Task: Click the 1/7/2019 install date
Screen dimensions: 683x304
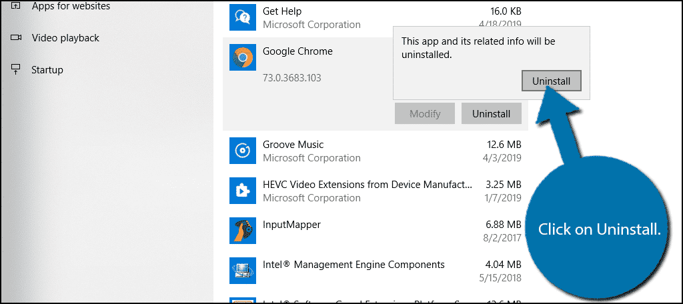Action: pyautogui.click(x=503, y=198)
